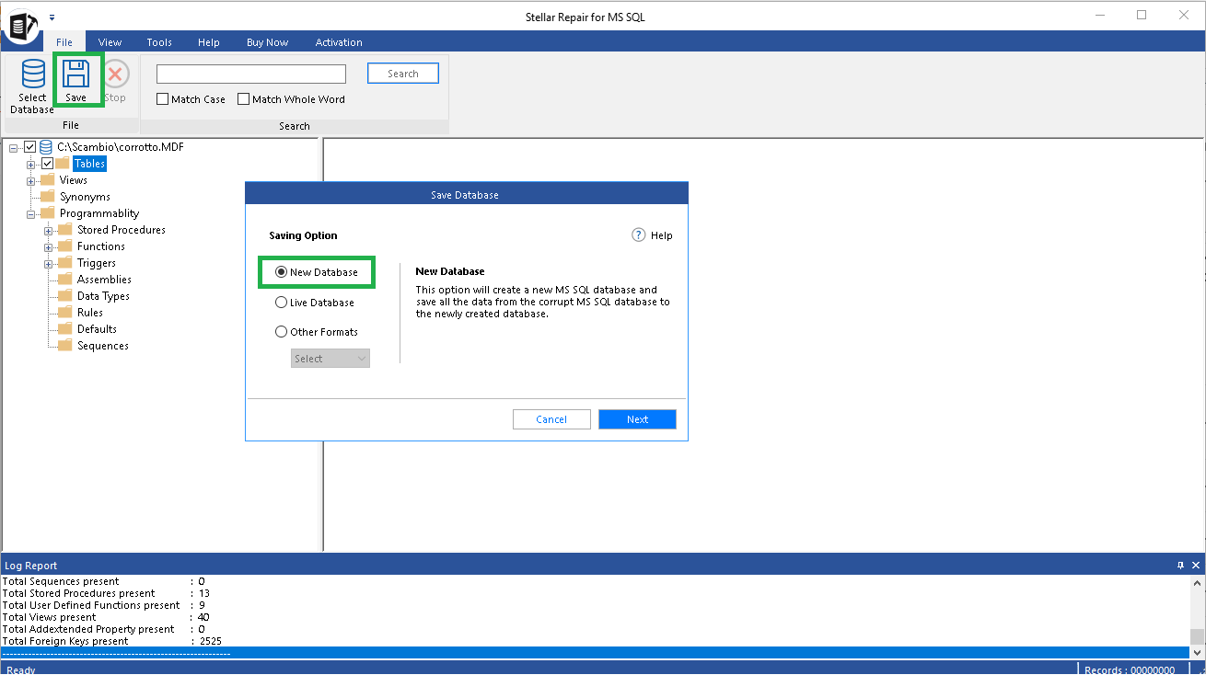Screen dimensions: 1206x675
Task: Select the Other Formats radio option
Action: (317, 332)
